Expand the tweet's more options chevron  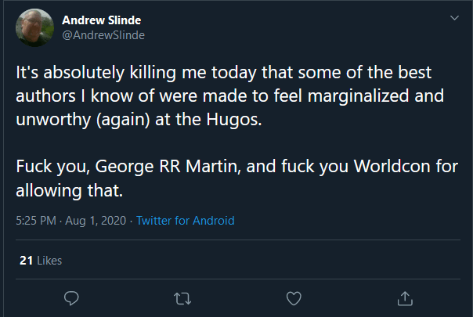(453, 17)
